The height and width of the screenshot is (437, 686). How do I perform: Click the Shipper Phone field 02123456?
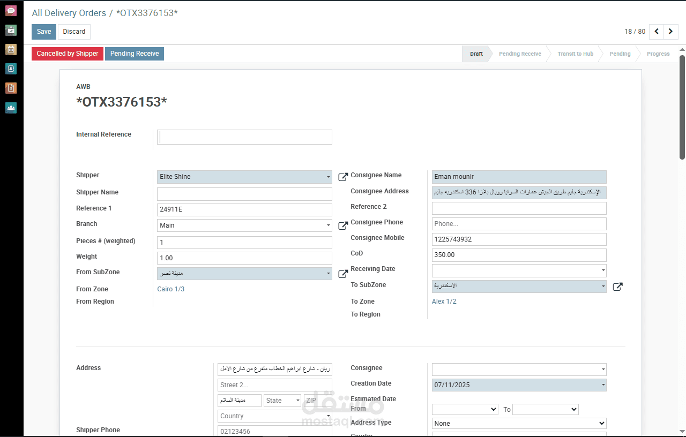[275, 432]
